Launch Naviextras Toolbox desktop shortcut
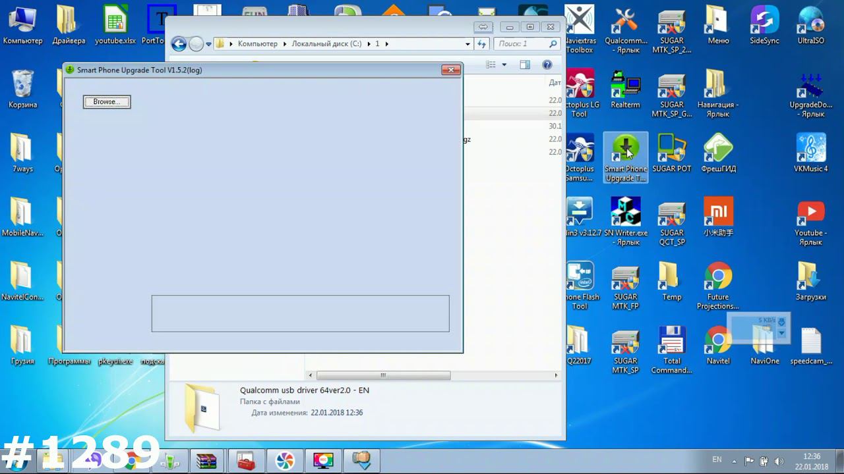This screenshot has height=474, width=844. (580, 30)
